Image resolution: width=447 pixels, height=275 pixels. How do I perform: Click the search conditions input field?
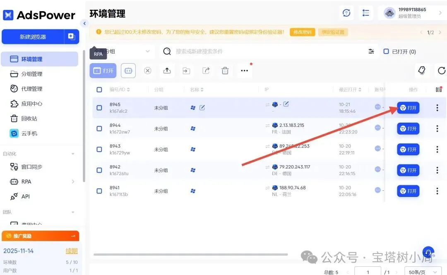point(265,52)
